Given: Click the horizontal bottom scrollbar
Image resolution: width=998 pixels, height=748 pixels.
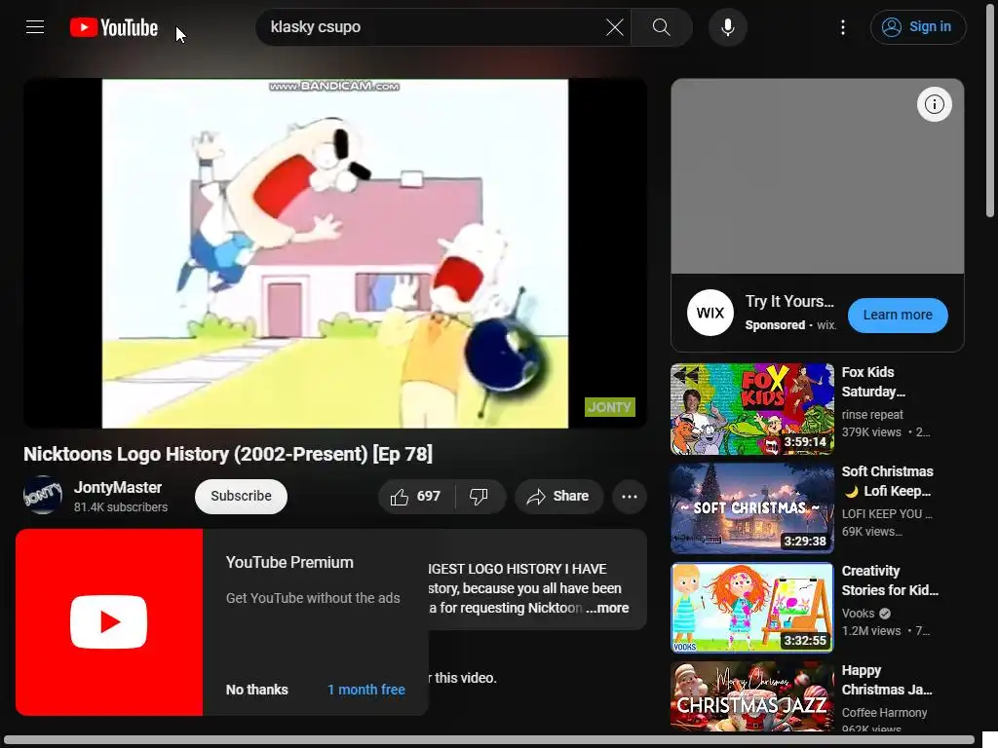Looking at the screenshot, I should point(489,741).
